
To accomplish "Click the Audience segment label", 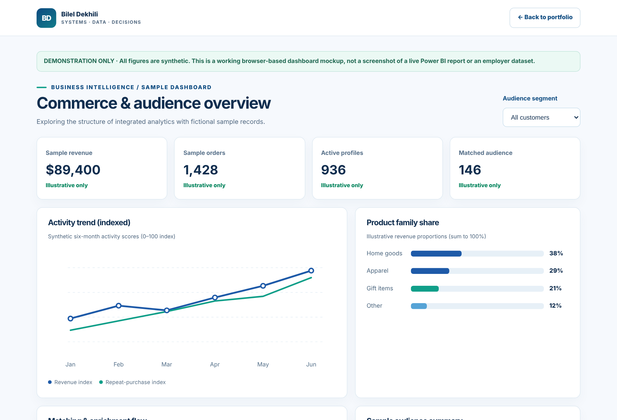I will [x=530, y=98].
